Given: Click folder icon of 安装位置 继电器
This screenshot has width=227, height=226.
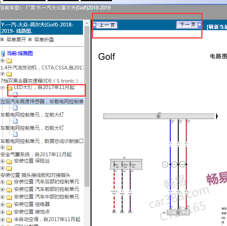Looking at the screenshot, I should pyautogui.click(x=9, y=205).
